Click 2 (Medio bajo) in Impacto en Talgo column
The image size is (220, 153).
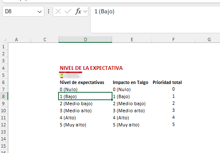point(129,104)
